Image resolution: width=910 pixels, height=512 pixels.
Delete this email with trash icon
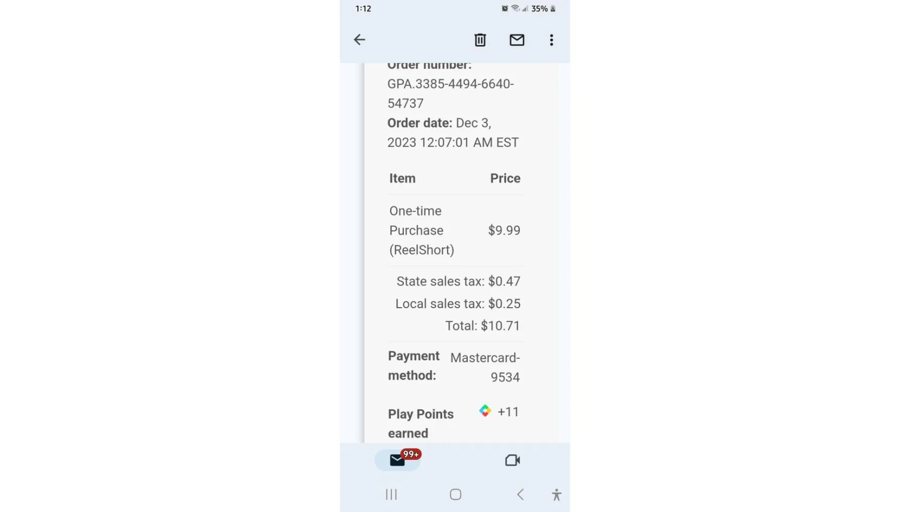pos(480,40)
